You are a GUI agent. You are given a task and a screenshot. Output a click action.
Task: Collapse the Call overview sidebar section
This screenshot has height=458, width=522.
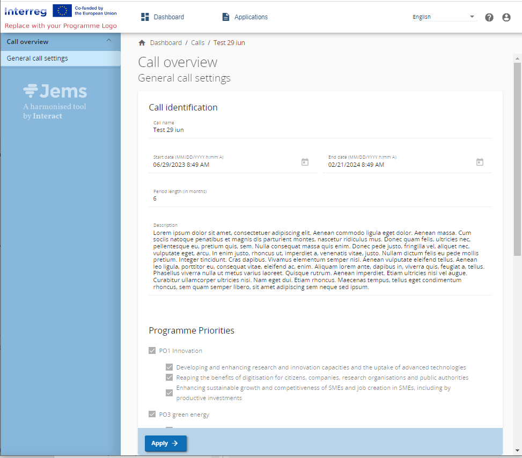point(109,41)
